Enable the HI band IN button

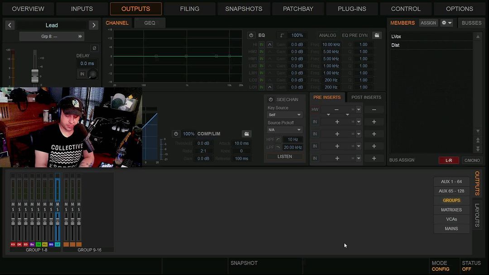point(262,45)
